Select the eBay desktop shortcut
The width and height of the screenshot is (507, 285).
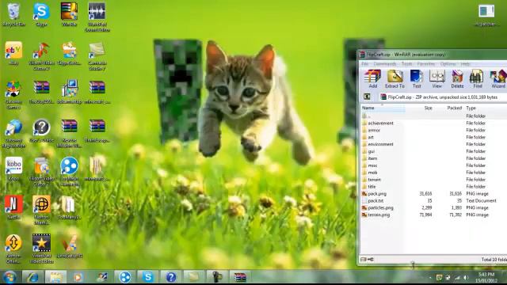(13, 53)
